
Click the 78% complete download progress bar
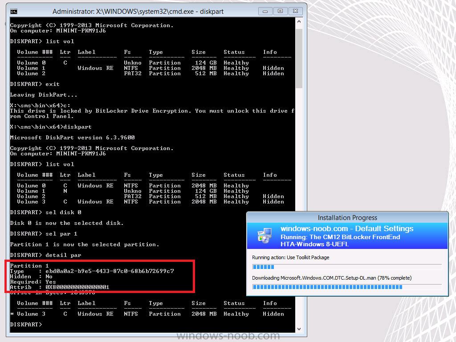tap(347, 287)
